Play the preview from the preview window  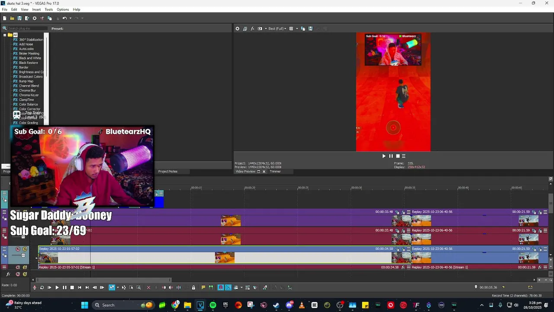pyautogui.click(x=383, y=156)
